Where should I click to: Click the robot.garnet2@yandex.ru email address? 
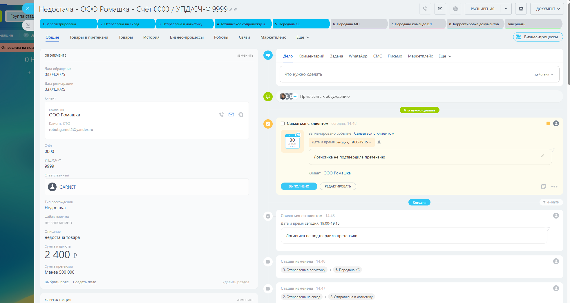click(71, 130)
